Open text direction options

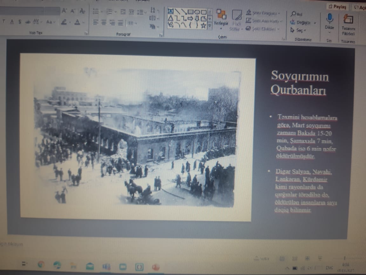coord(154,10)
